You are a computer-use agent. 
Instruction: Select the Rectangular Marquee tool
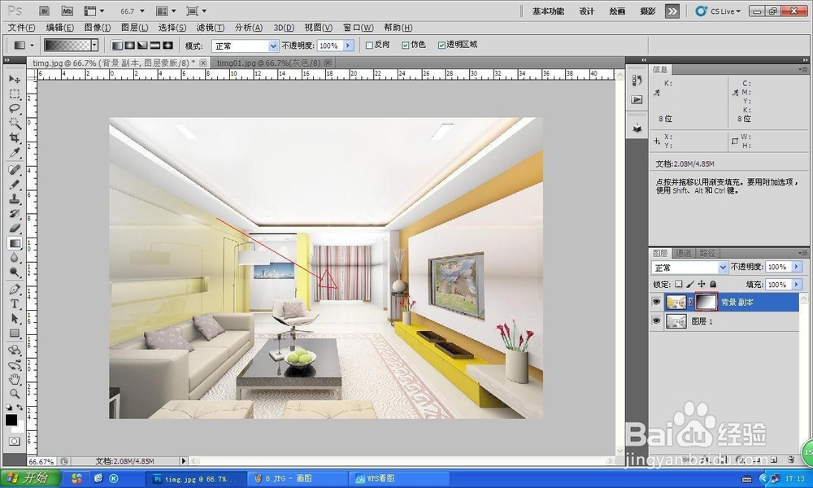pos(15,94)
